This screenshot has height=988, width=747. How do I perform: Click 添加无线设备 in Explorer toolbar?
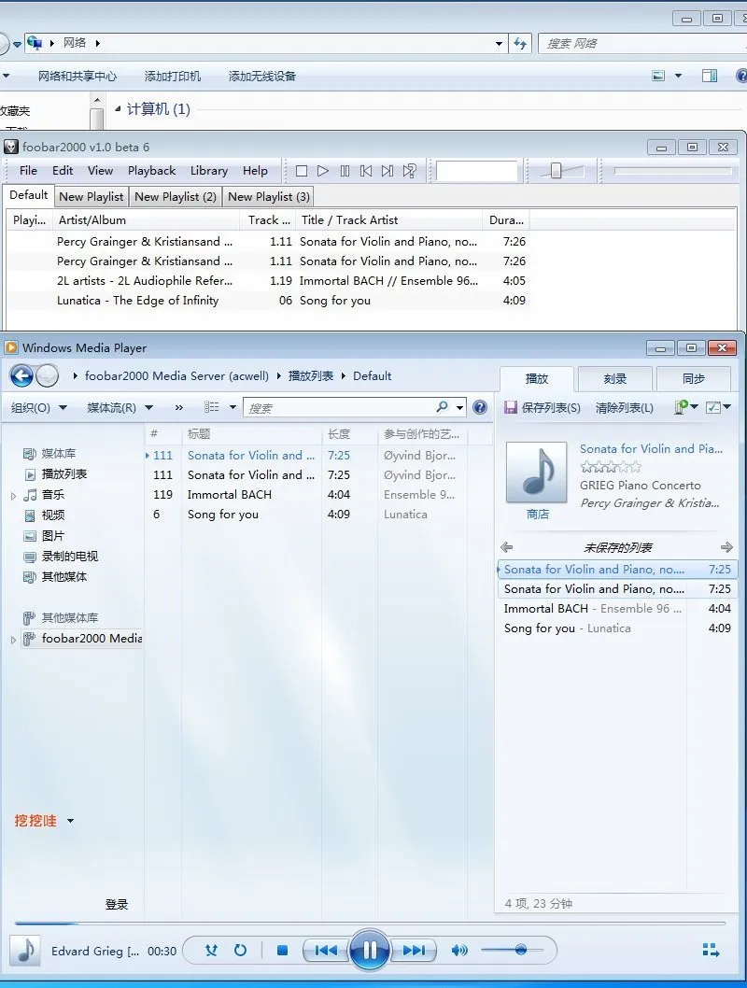click(262, 77)
